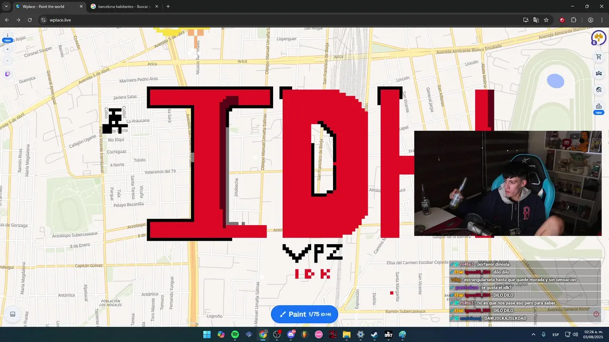Click chat message 'porfavor dinosla'
Screen dimensions: 609x342
pos(493,264)
